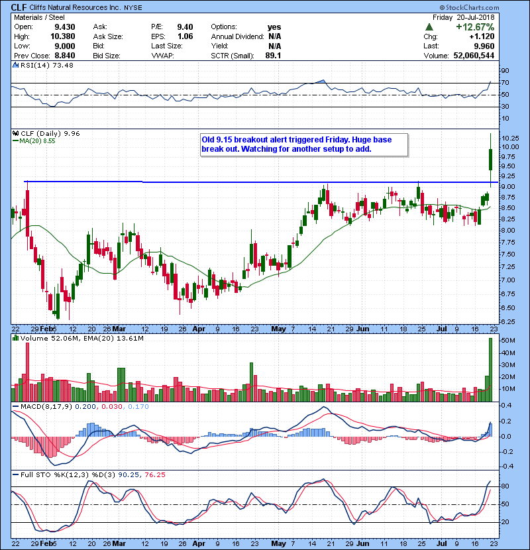Click the Cliffs Natural Resources Inc. company name
The width and height of the screenshot is (530, 550).
pos(75,7)
